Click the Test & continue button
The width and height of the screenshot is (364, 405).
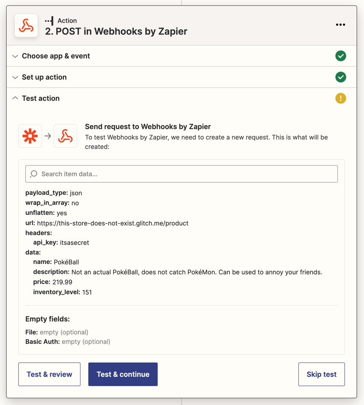(x=123, y=374)
